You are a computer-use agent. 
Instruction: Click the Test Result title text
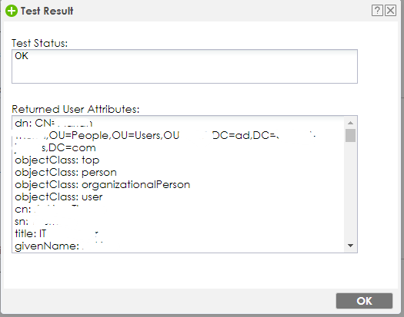(x=47, y=11)
